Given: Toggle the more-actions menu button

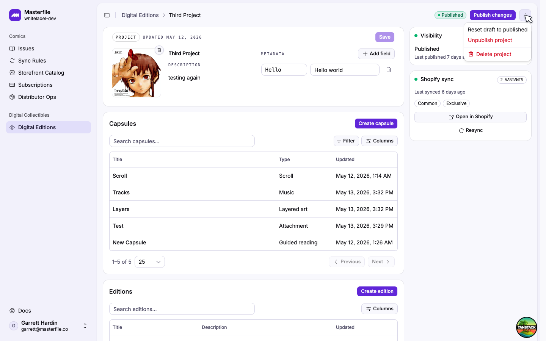Looking at the screenshot, I should (525, 15).
